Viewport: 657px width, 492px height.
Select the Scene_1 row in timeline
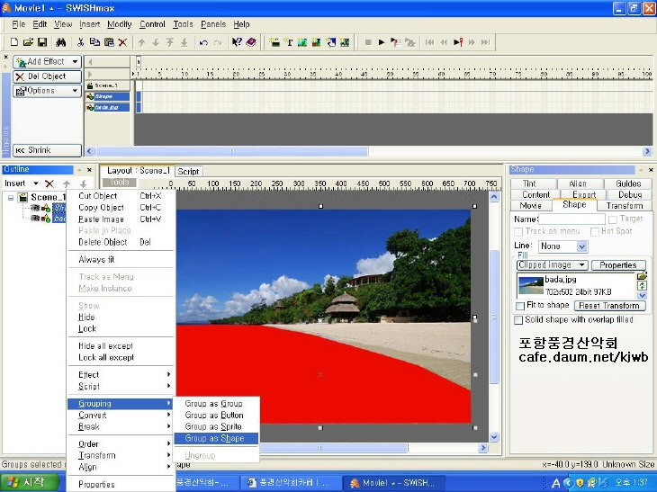pos(108,85)
